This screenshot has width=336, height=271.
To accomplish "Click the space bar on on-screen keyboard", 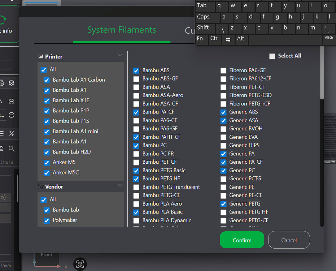I will [285, 39].
